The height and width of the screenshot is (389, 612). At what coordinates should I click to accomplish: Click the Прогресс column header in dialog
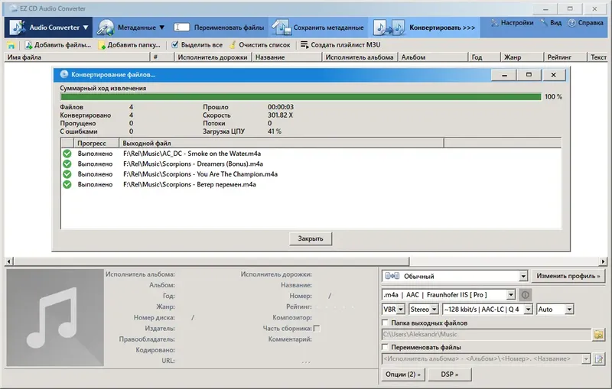(96, 143)
